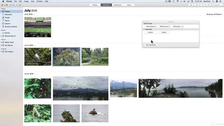
Task: Select the garden bridge photo
Action: [95, 57]
